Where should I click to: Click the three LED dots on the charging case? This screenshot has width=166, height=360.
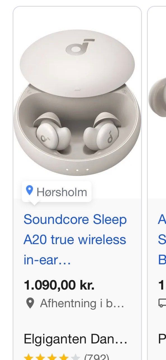(x=77, y=169)
